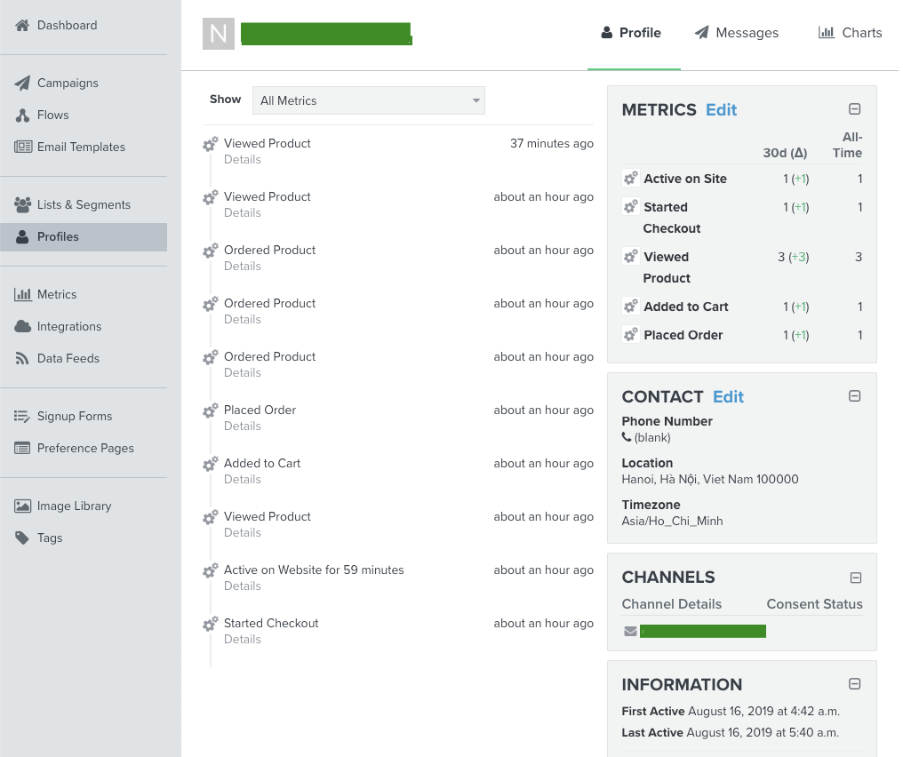Click the Asia/Ho_Chi_Minh timezone value

tap(672, 521)
